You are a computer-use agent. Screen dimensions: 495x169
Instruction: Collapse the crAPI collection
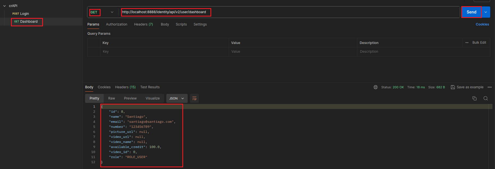4,6
